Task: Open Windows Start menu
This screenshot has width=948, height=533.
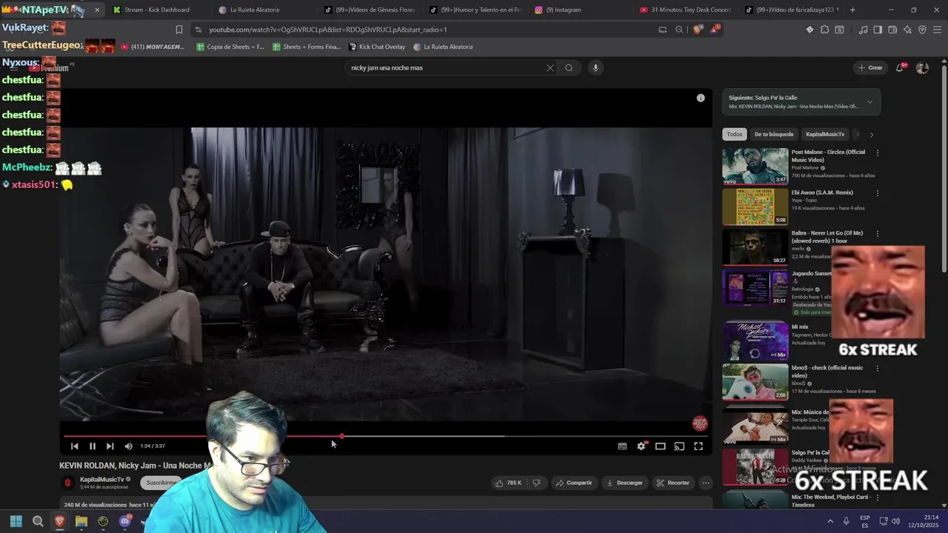Action: tap(16, 521)
